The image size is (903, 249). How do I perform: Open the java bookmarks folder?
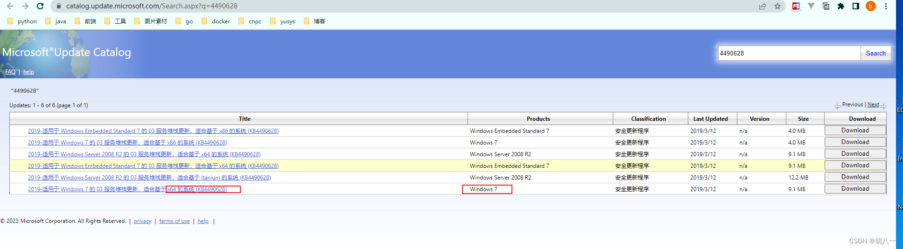[56, 21]
